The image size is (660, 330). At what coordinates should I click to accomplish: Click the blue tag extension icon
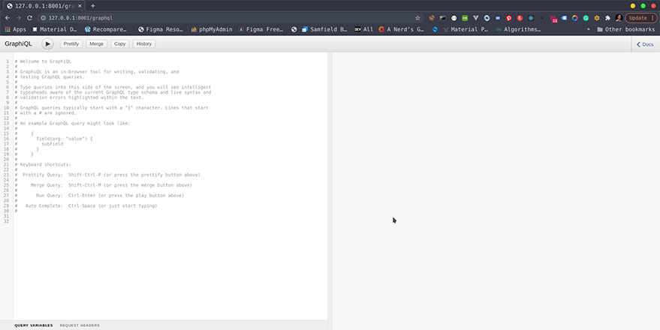point(564,18)
